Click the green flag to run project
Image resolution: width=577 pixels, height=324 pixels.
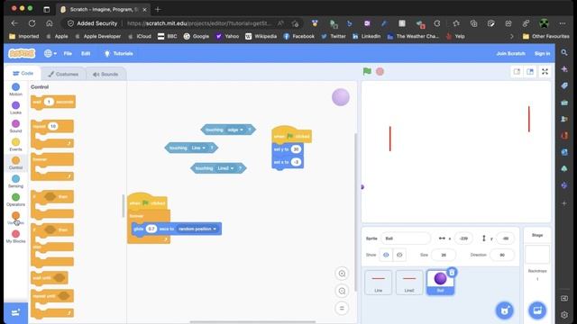(367, 71)
